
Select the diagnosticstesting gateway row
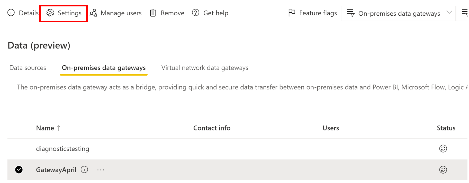63,148
